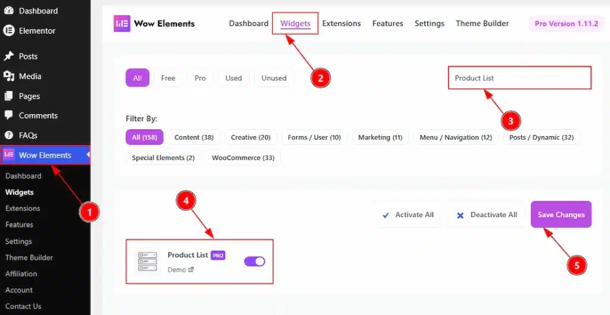Filter by WooCommerce (33) category
This screenshot has width=610, height=315.
pos(243,158)
